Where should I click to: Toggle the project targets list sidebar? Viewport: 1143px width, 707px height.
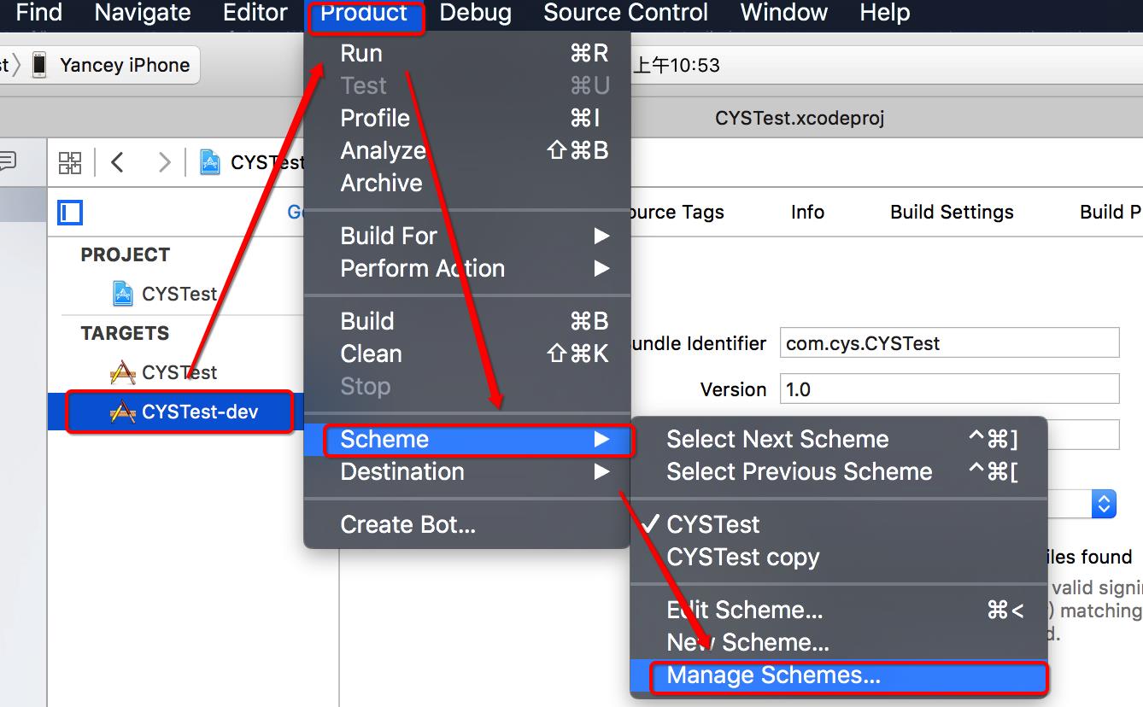70,213
